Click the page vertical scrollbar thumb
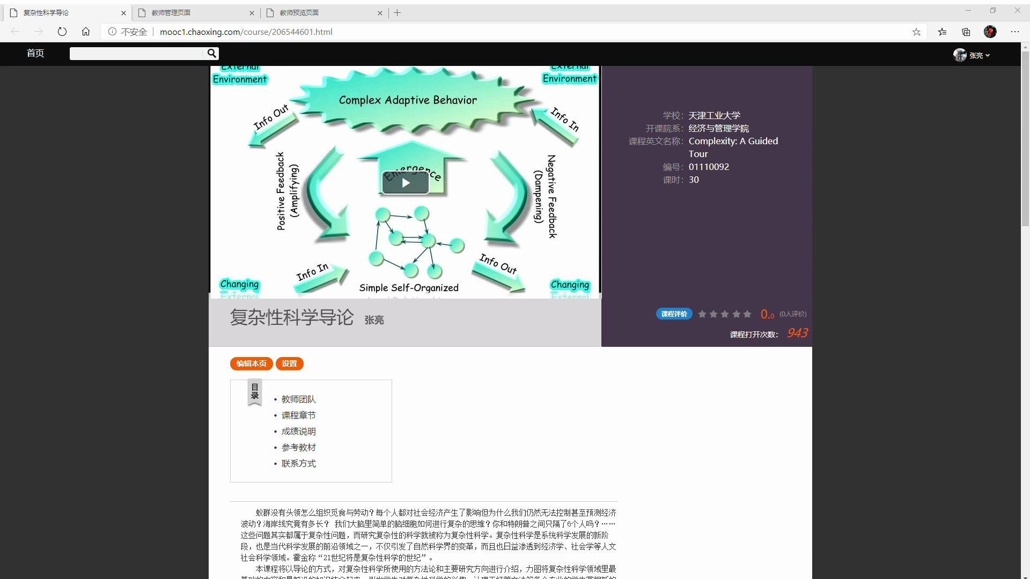Viewport: 1030px width, 579px height. tap(1025, 139)
